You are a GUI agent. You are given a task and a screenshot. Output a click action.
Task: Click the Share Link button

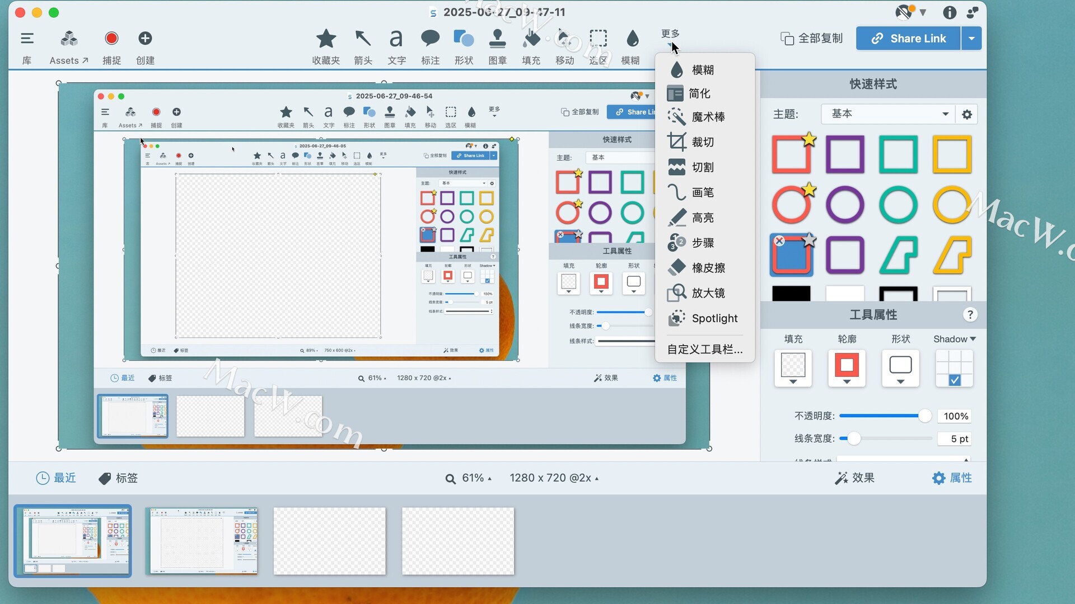[908, 39]
